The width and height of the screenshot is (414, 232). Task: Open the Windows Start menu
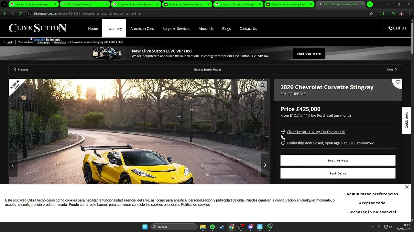(x=145, y=227)
